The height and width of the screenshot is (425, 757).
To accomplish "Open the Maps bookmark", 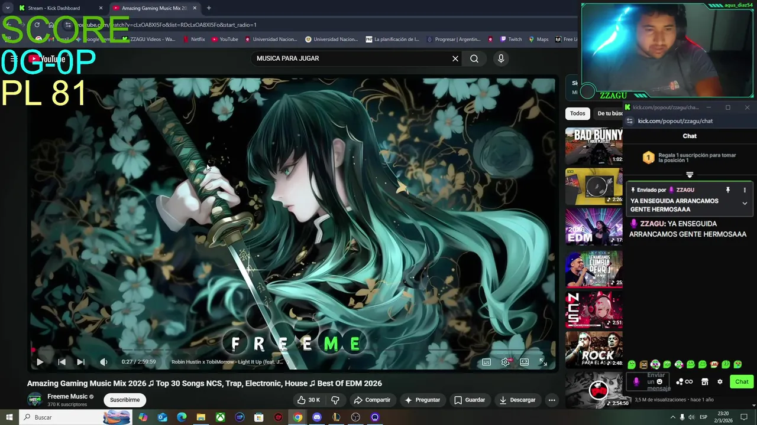I will [538, 40].
